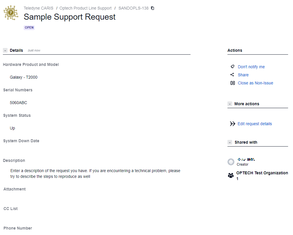Open the SANDOPLS-138 breadcrumb link
This screenshot has height=235, width=293.
click(x=133, y=8)
